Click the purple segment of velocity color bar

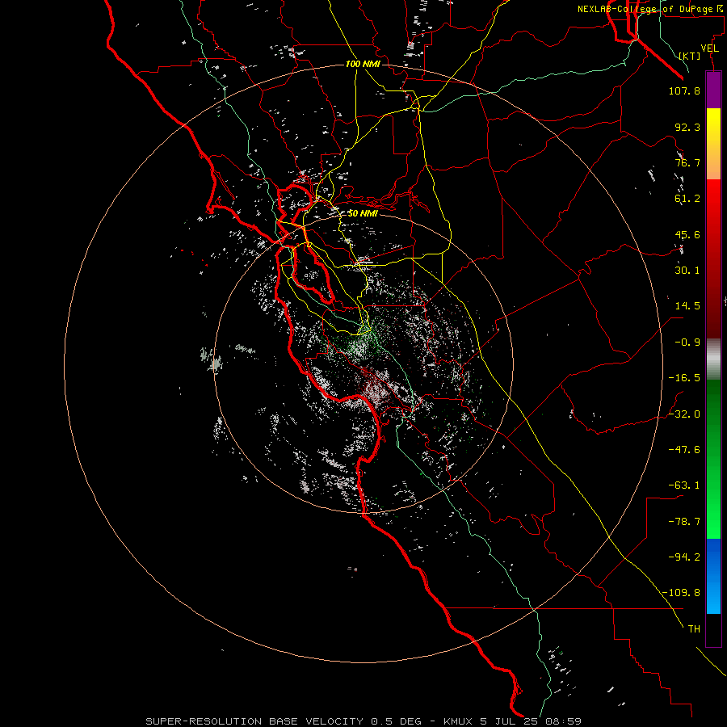tap(713, 90)
